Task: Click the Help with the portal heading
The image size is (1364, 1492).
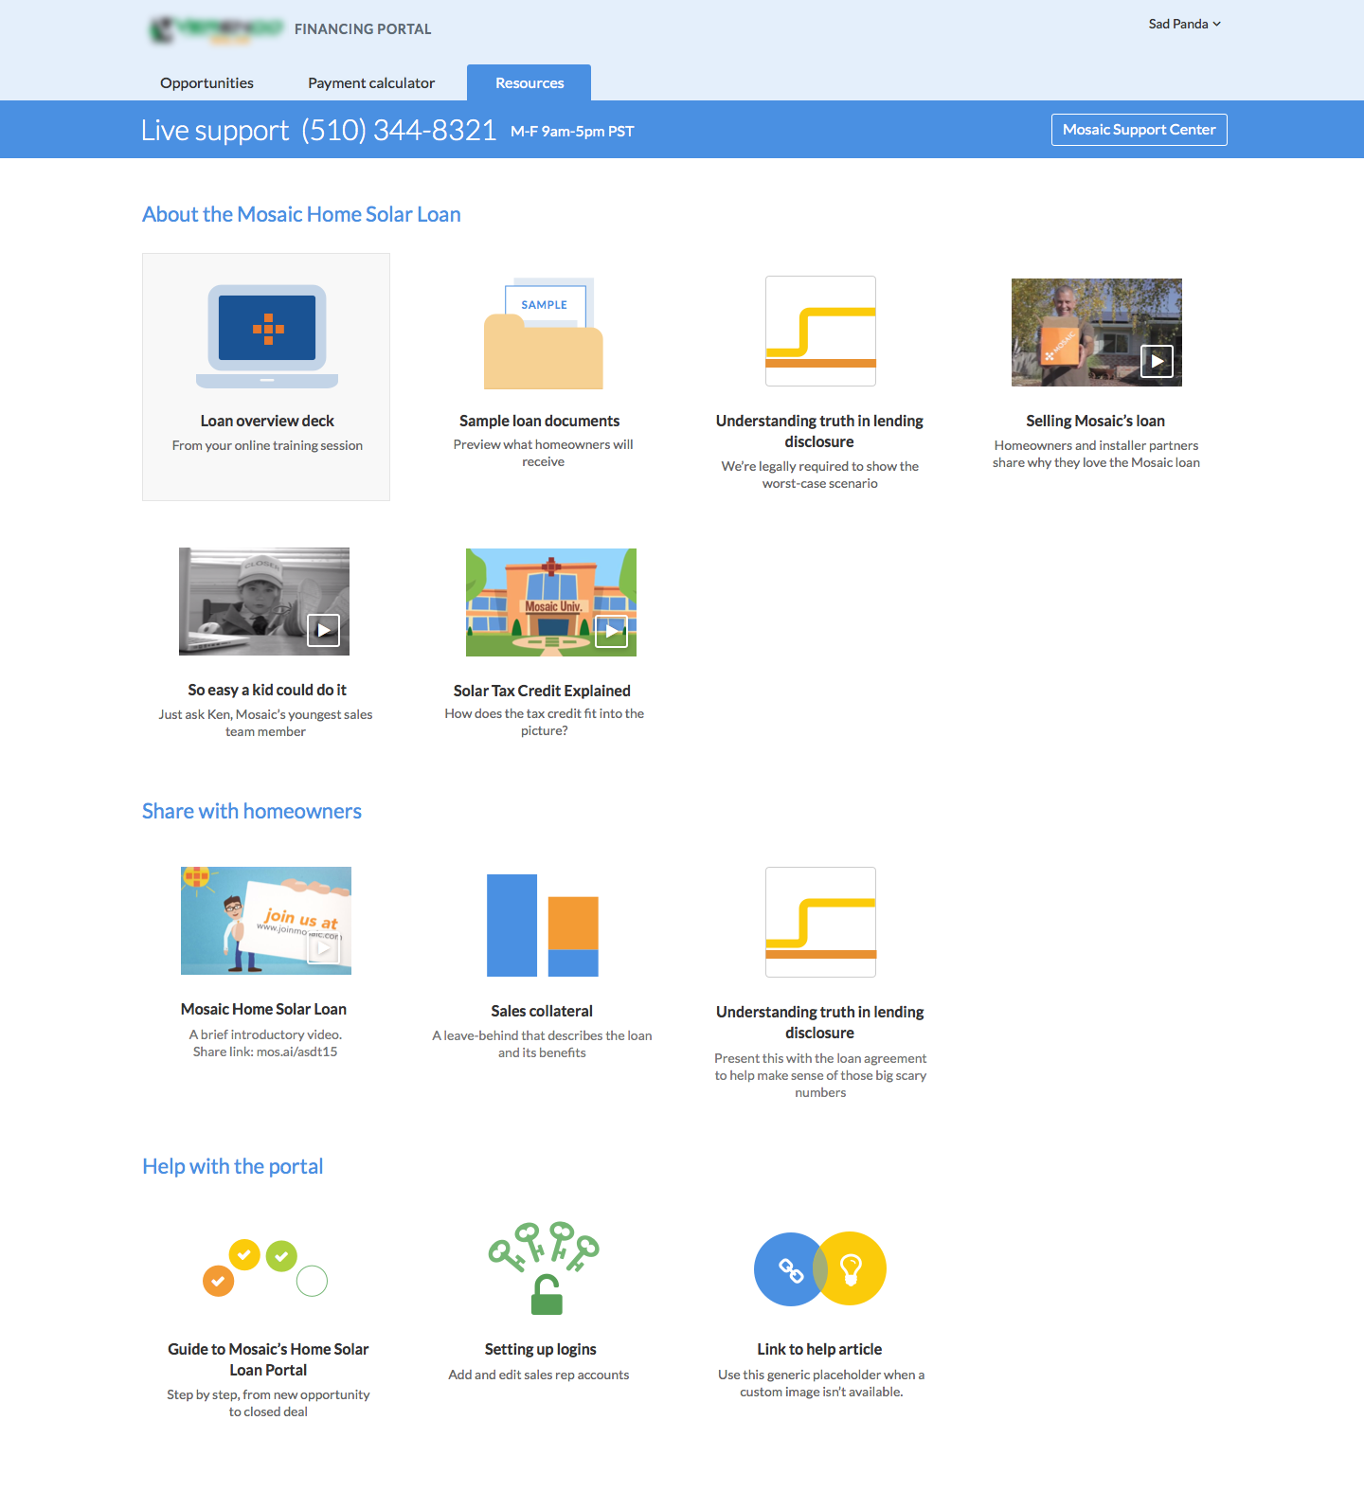Action: click(233, 1166)
